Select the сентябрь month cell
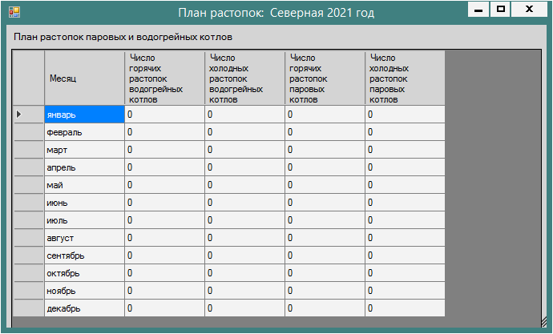 click(84, 256)
